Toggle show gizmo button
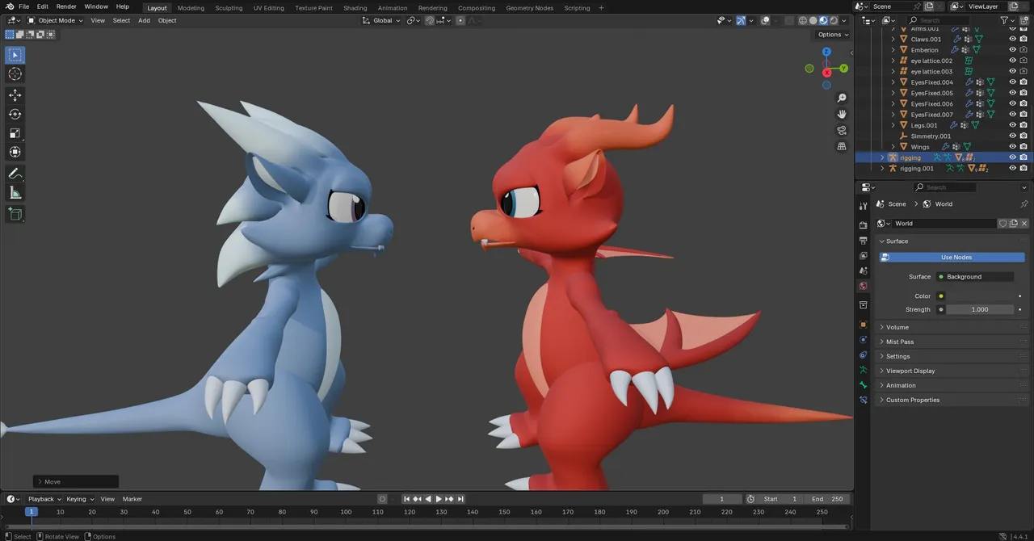The image size is (1034, 541). pyautogui.click(x=740, y=20)
